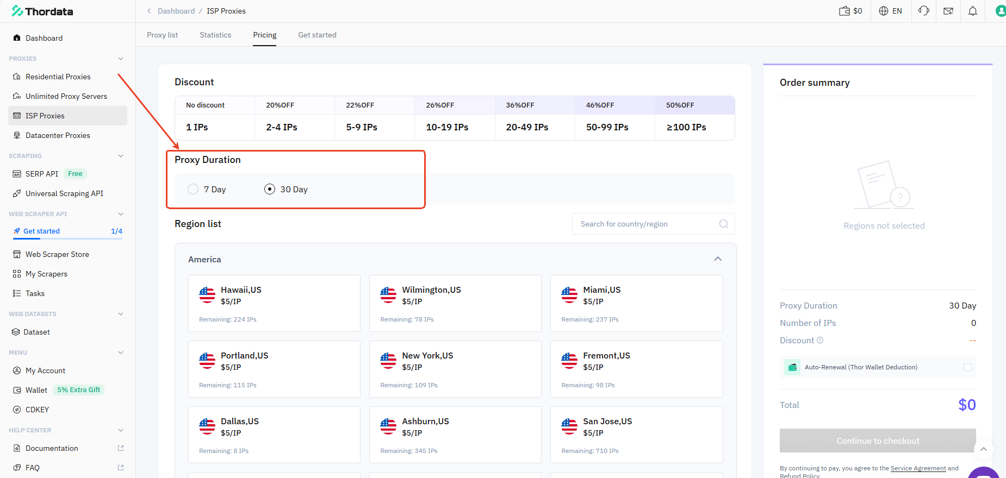Enable Auto-Renewal checkbox
Screen dimensions: 1006x478
(968, 367)
